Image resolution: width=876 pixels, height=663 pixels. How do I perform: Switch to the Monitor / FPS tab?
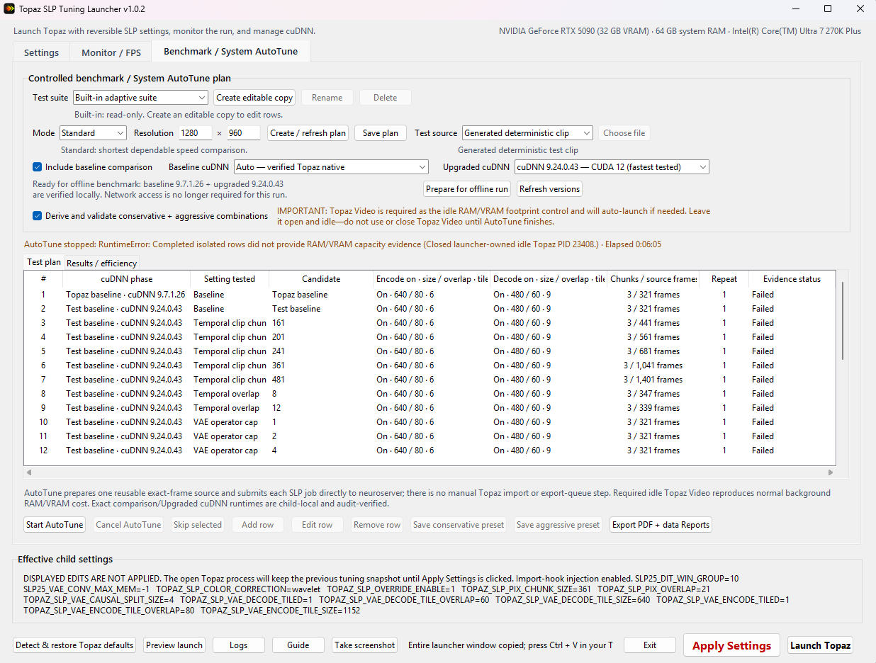tap(111, 52)
